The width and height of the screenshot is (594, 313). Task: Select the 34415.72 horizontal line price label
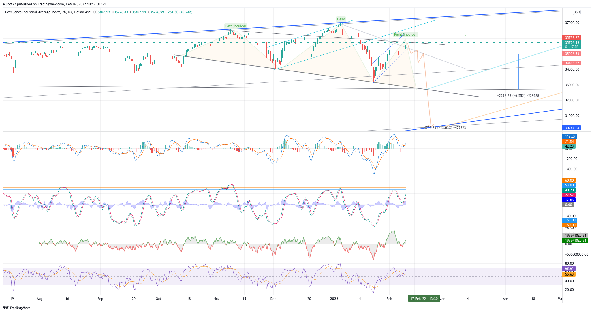point(572,63)
